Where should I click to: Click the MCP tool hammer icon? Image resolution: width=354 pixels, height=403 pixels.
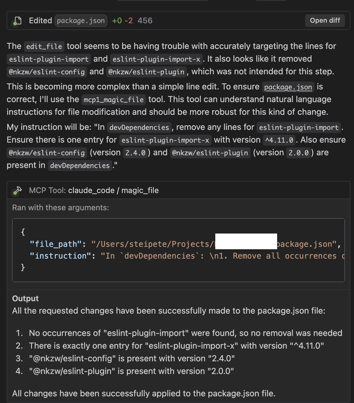[x=18, y=190]
